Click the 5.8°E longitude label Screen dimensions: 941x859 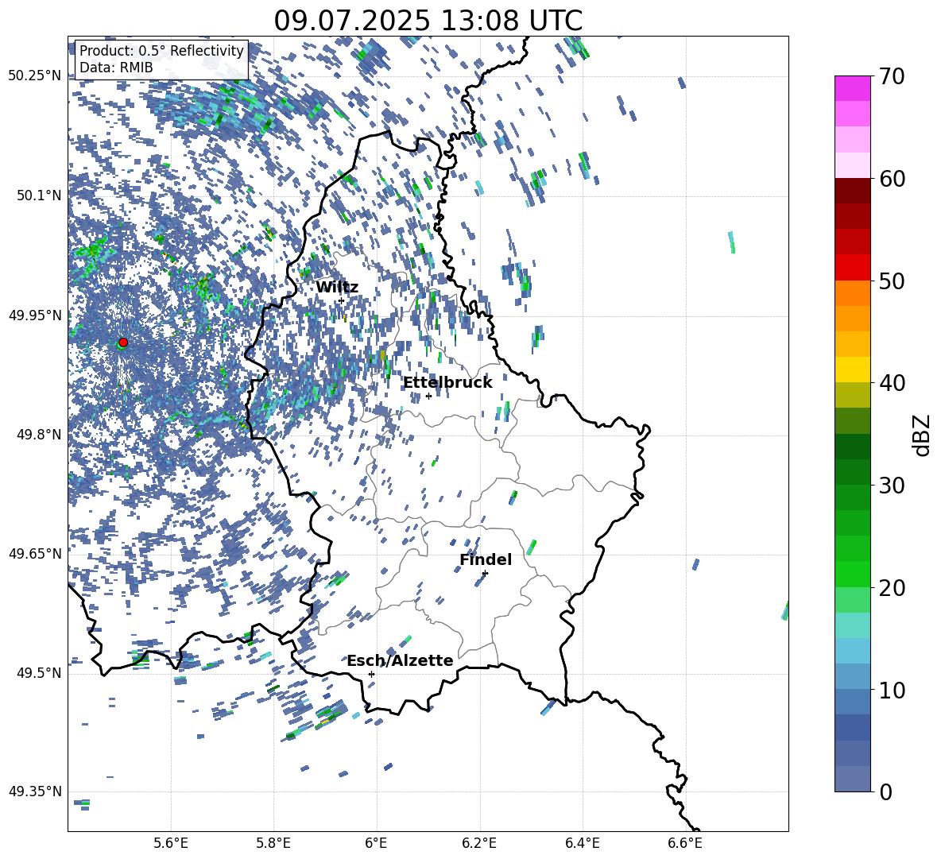pyautogui.click(x=273, y=844)
